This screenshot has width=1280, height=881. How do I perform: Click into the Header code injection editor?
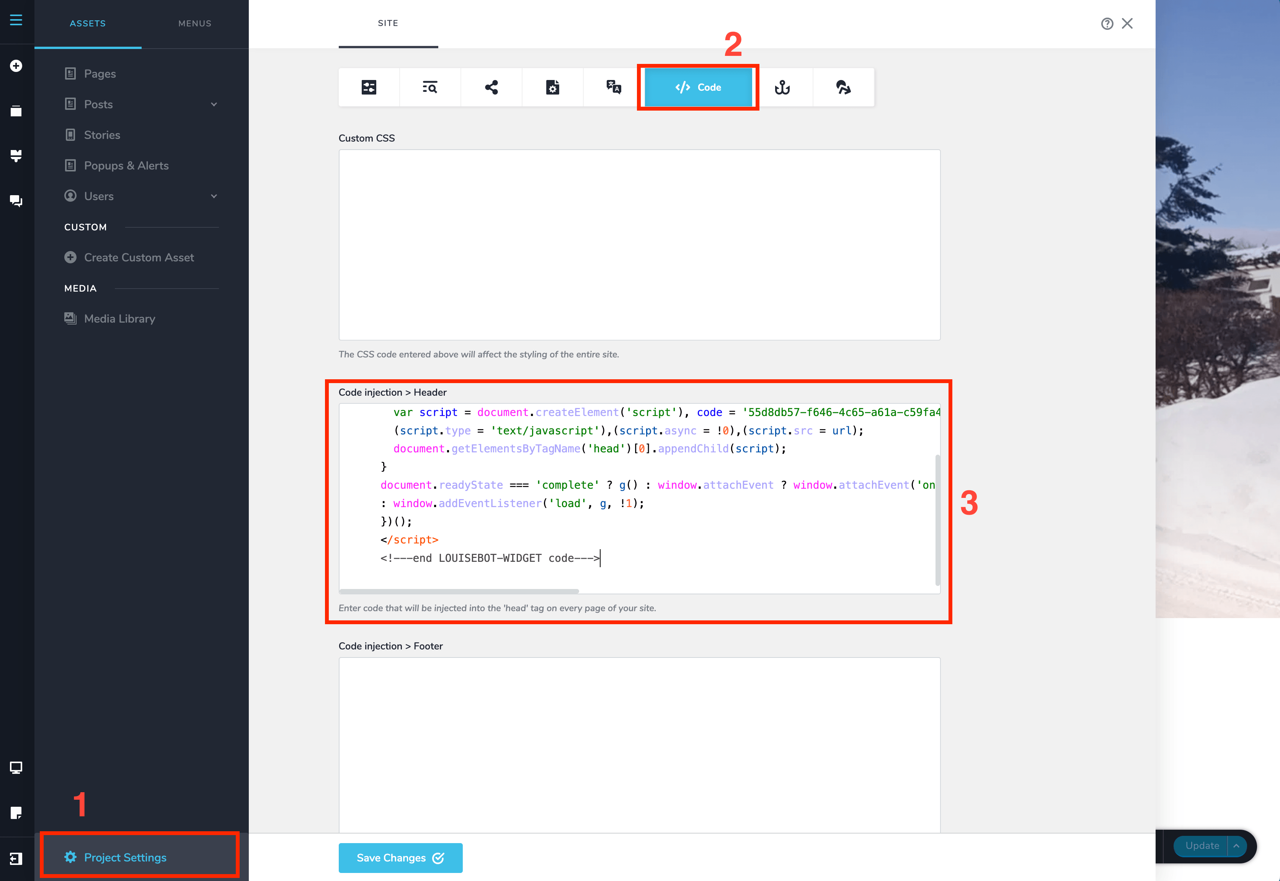(639, 498)
